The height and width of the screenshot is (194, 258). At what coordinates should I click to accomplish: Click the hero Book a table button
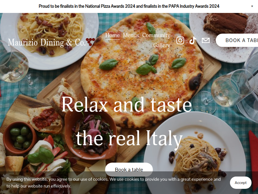[x=129, y=169]
